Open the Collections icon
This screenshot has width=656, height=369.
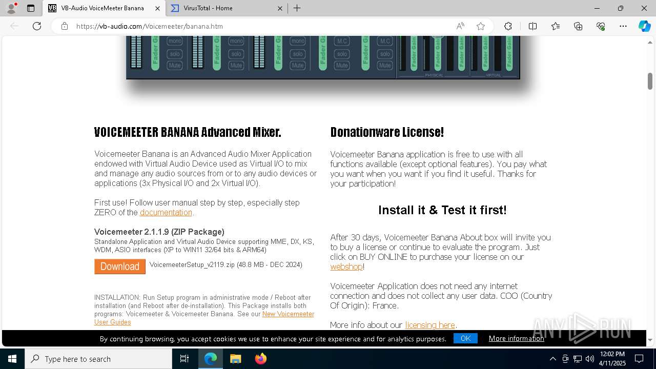click(578, 26)
